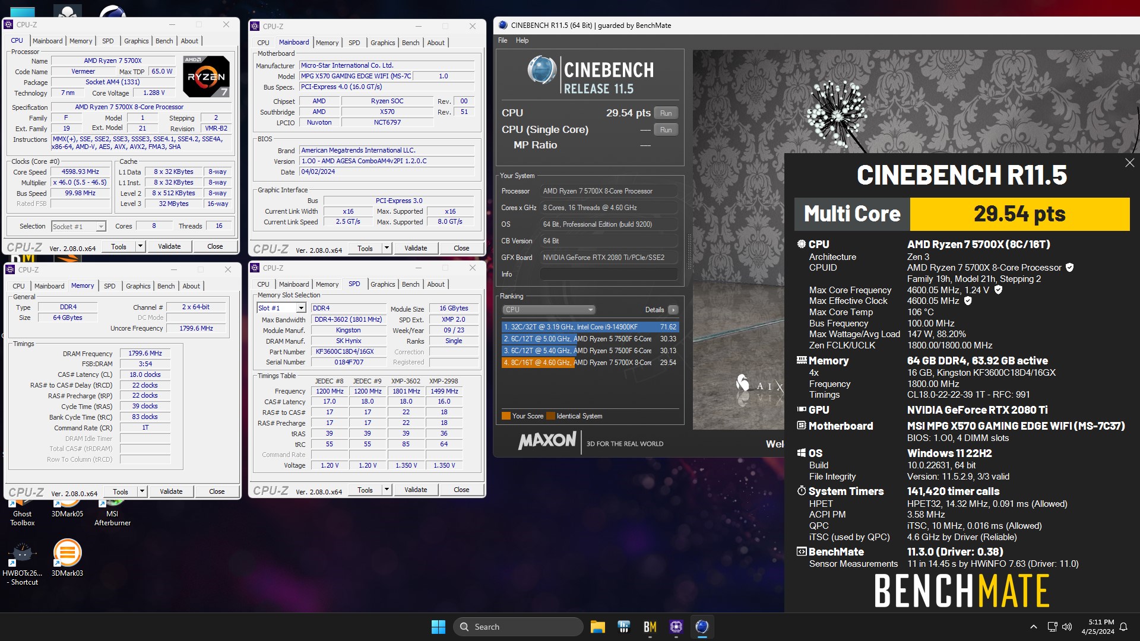The width and height of the screenshot is (1140, 641).
Task: Click the CPU-Z Mainboard window title icon
Action: click(255, 26)
